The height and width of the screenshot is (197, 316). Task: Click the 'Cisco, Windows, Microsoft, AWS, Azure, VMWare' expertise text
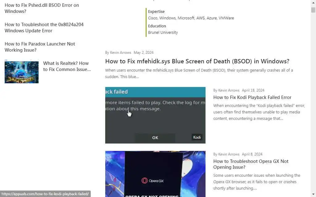pyautogui.click(x=191, y=18)
